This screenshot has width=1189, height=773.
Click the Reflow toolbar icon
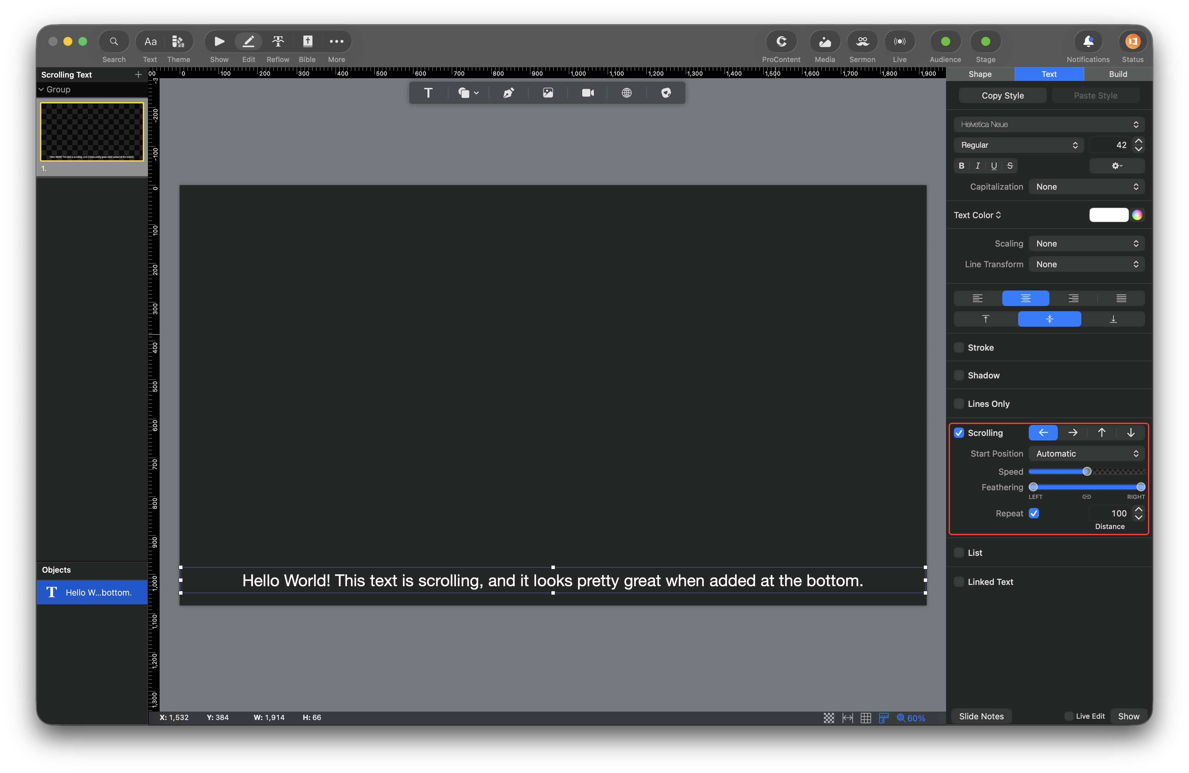[x=278, y=42]
